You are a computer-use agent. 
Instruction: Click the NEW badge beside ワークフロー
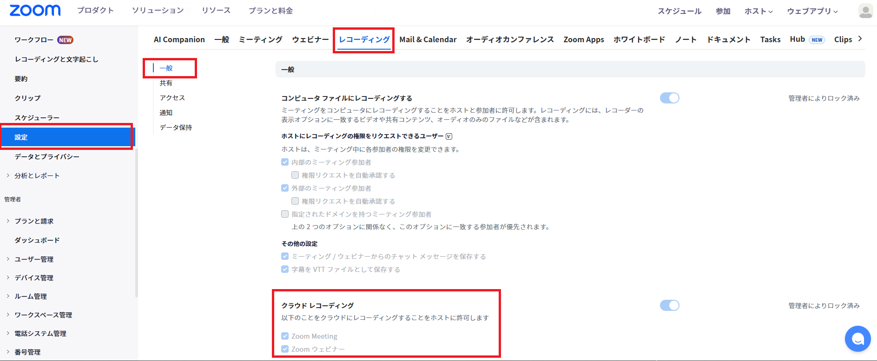click(65, 40)
